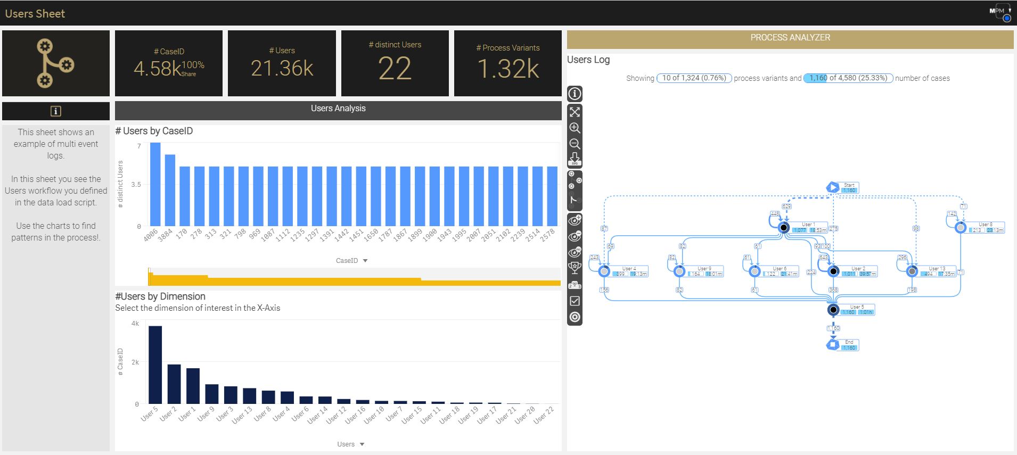This screenshot has width=1017, height=455.
Task: Click the # Users by CaseID chart title
Action: click(x=154, y=131)
